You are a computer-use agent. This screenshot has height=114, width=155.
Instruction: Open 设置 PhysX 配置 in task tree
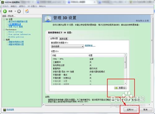[15, 27]
